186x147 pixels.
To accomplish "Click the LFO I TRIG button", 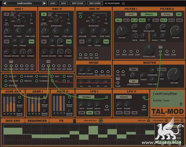I will 90,113.
